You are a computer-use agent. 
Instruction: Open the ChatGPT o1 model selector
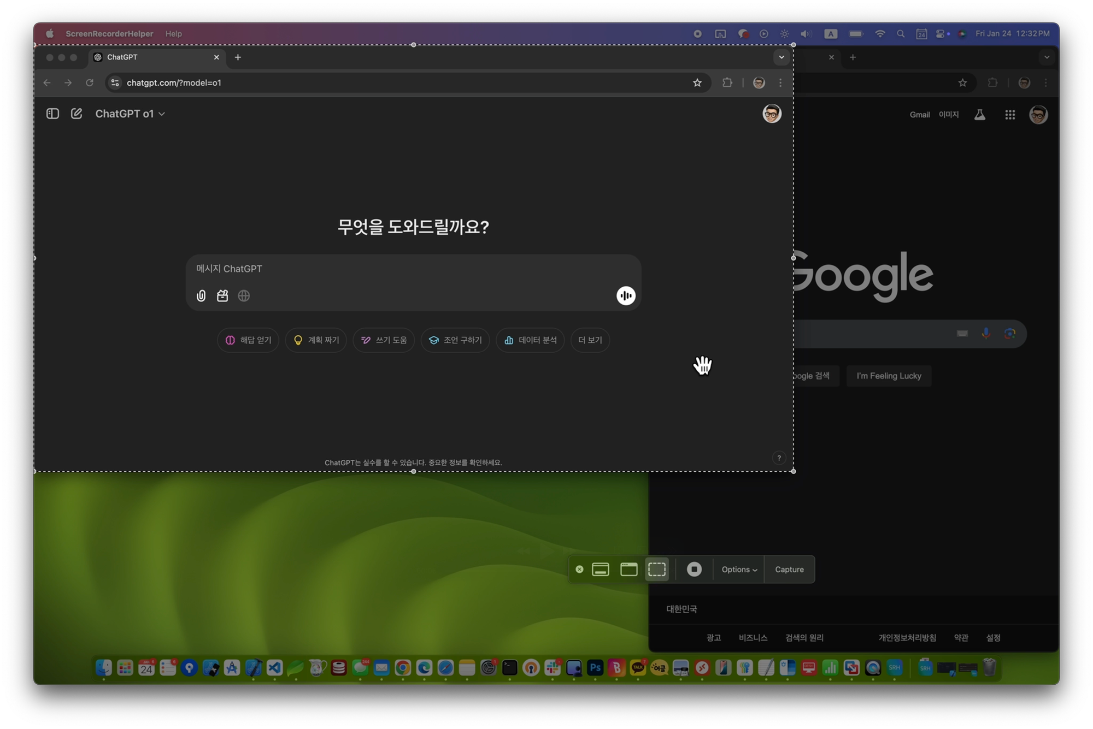(x=130, y=114)
